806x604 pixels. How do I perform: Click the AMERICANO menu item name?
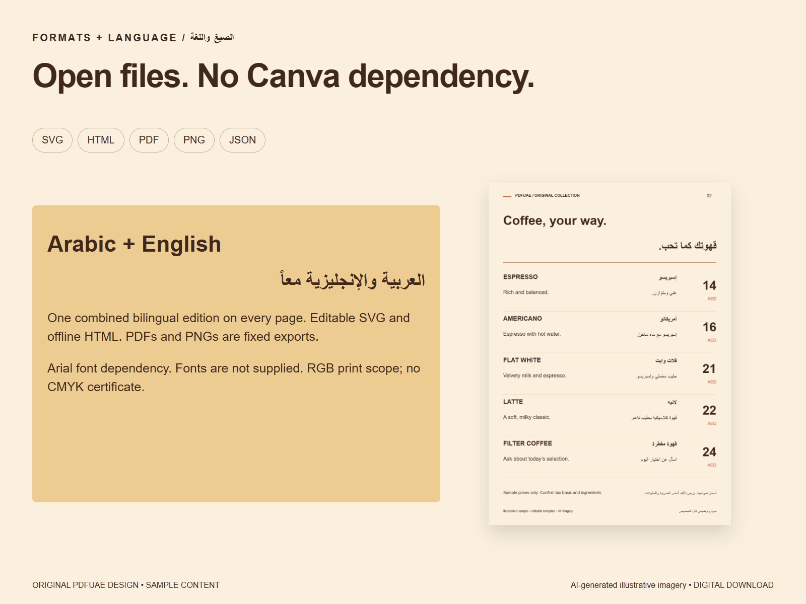pos(522,319)
